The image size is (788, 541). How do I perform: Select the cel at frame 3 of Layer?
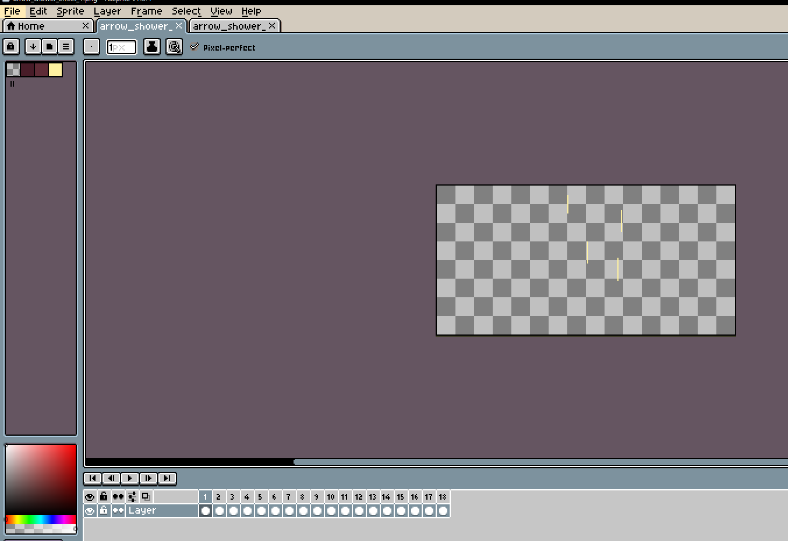234,511
